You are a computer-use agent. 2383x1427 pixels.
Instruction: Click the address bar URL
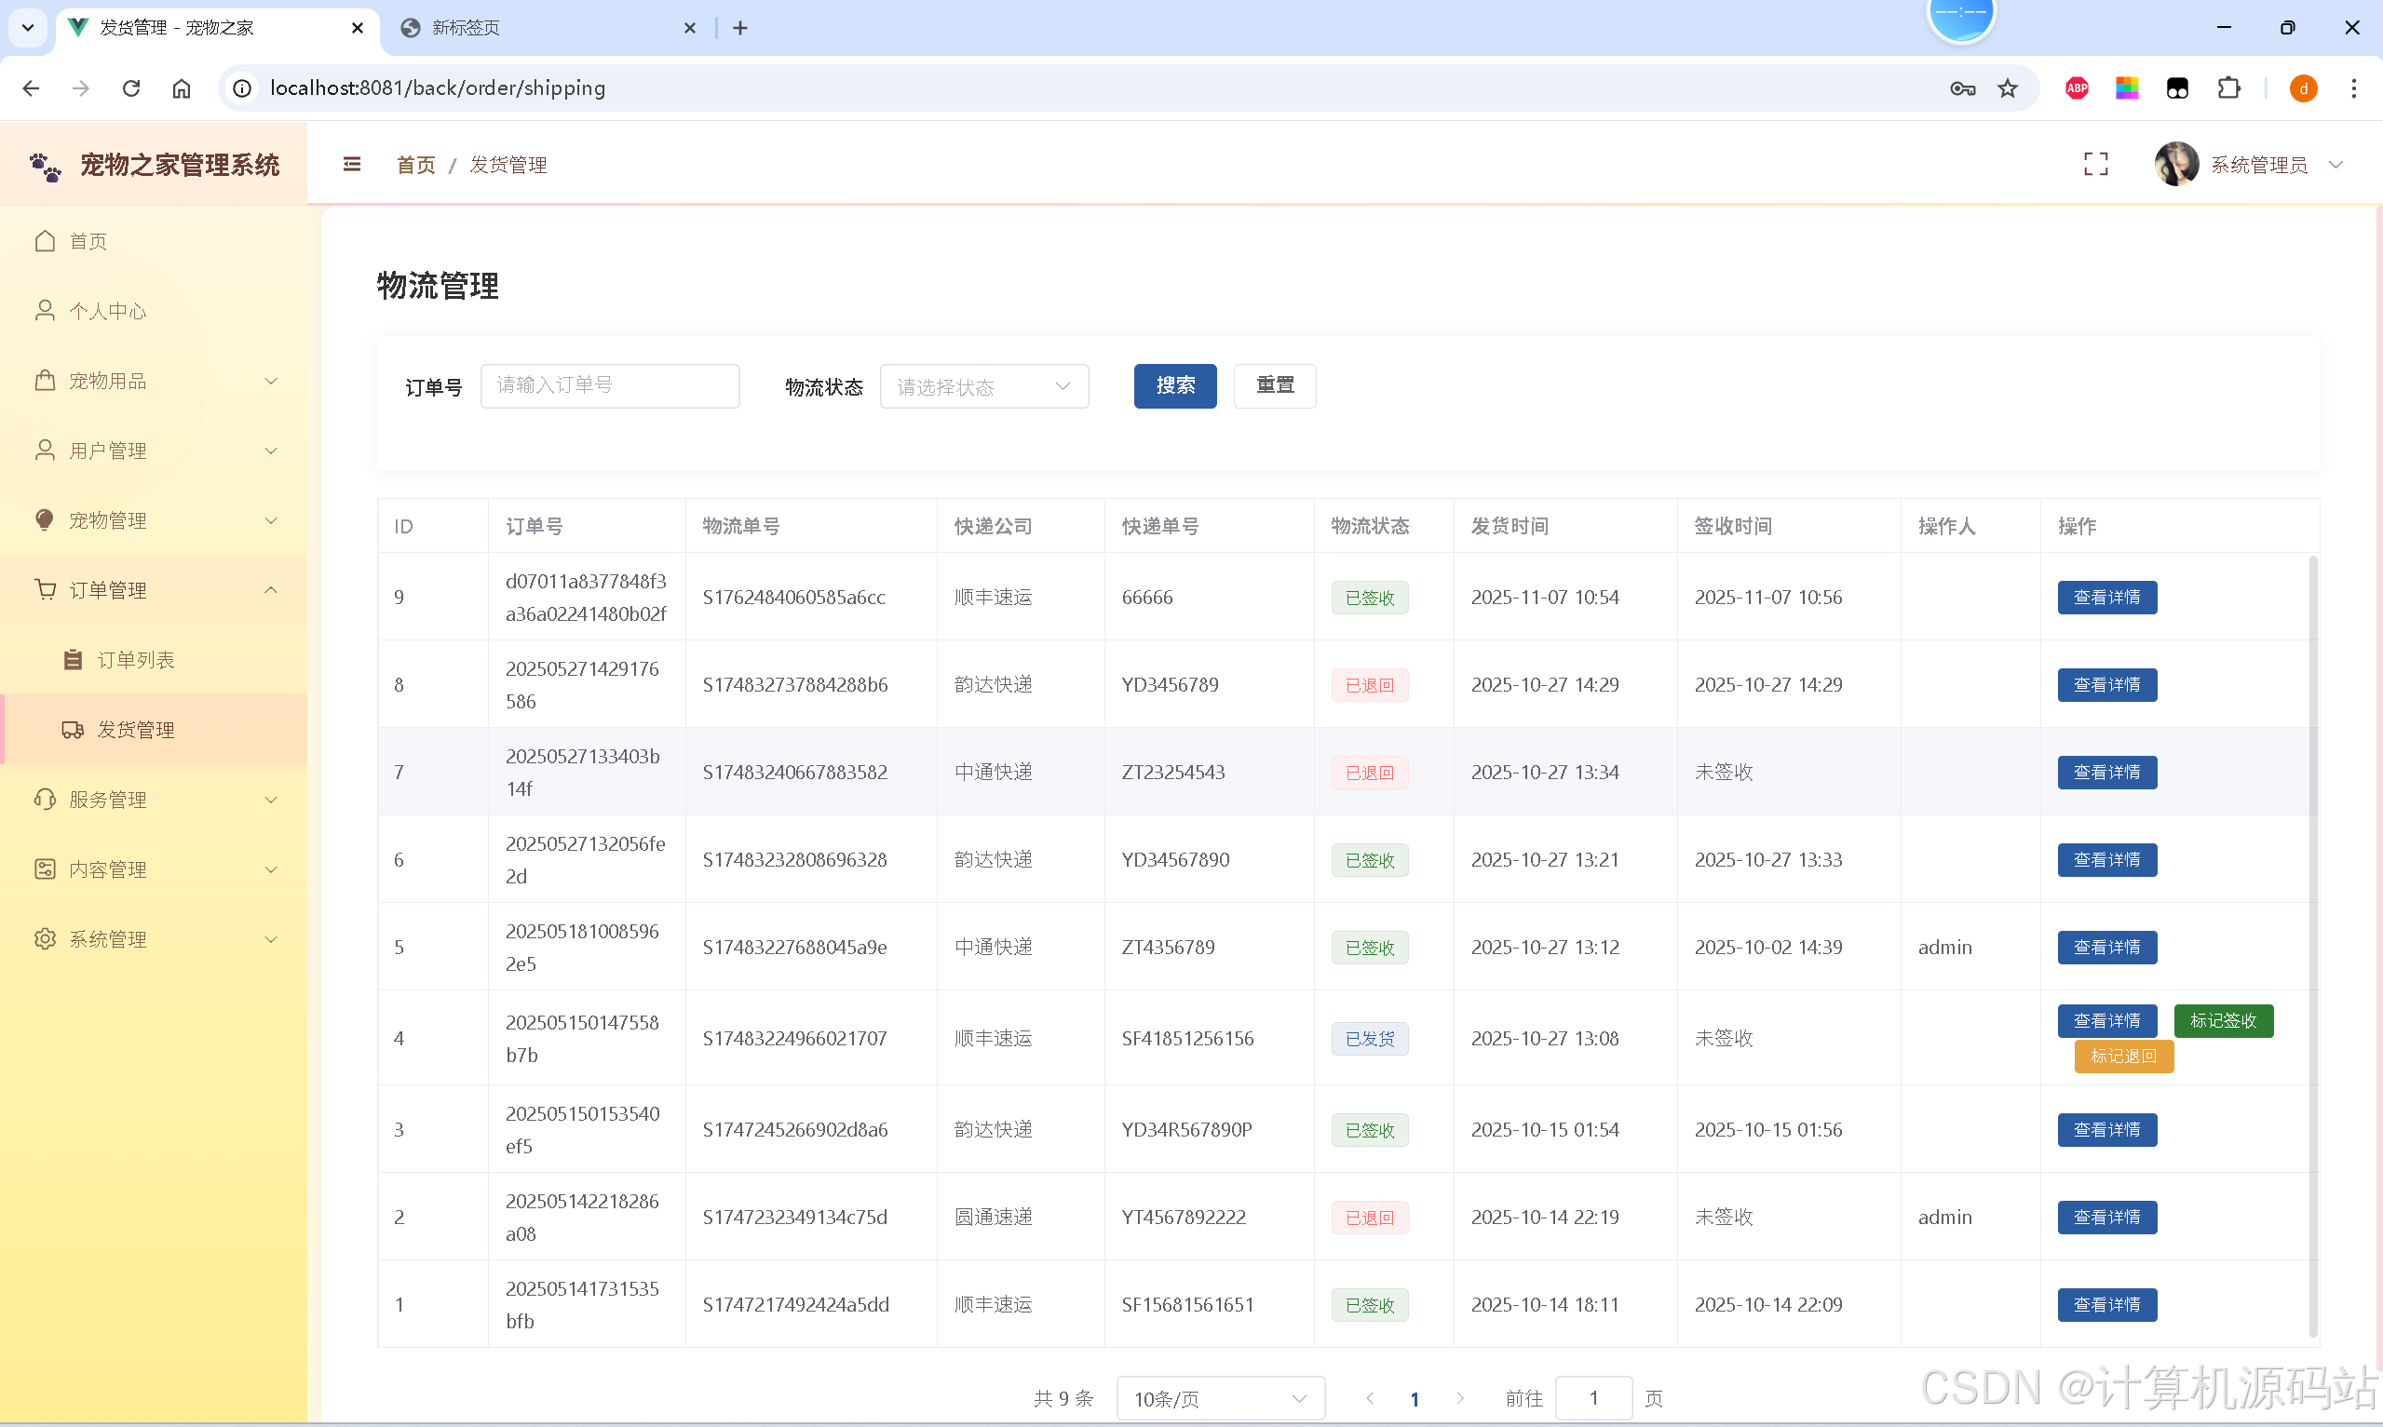point(438,88)
